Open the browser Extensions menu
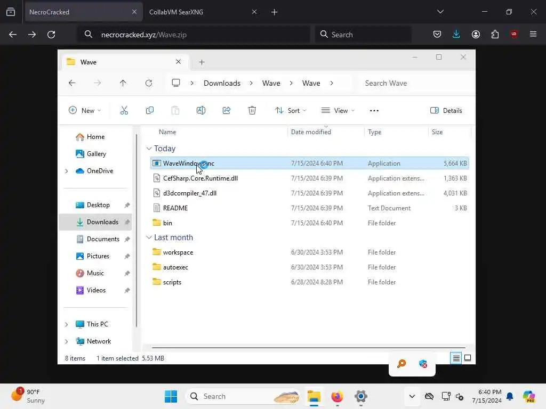546x409 pixels. point(495,34)
